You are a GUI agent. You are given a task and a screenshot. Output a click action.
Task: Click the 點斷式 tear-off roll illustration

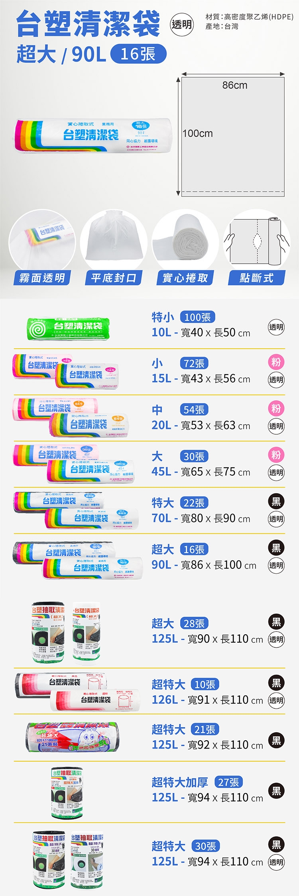(x=257, y=241)
